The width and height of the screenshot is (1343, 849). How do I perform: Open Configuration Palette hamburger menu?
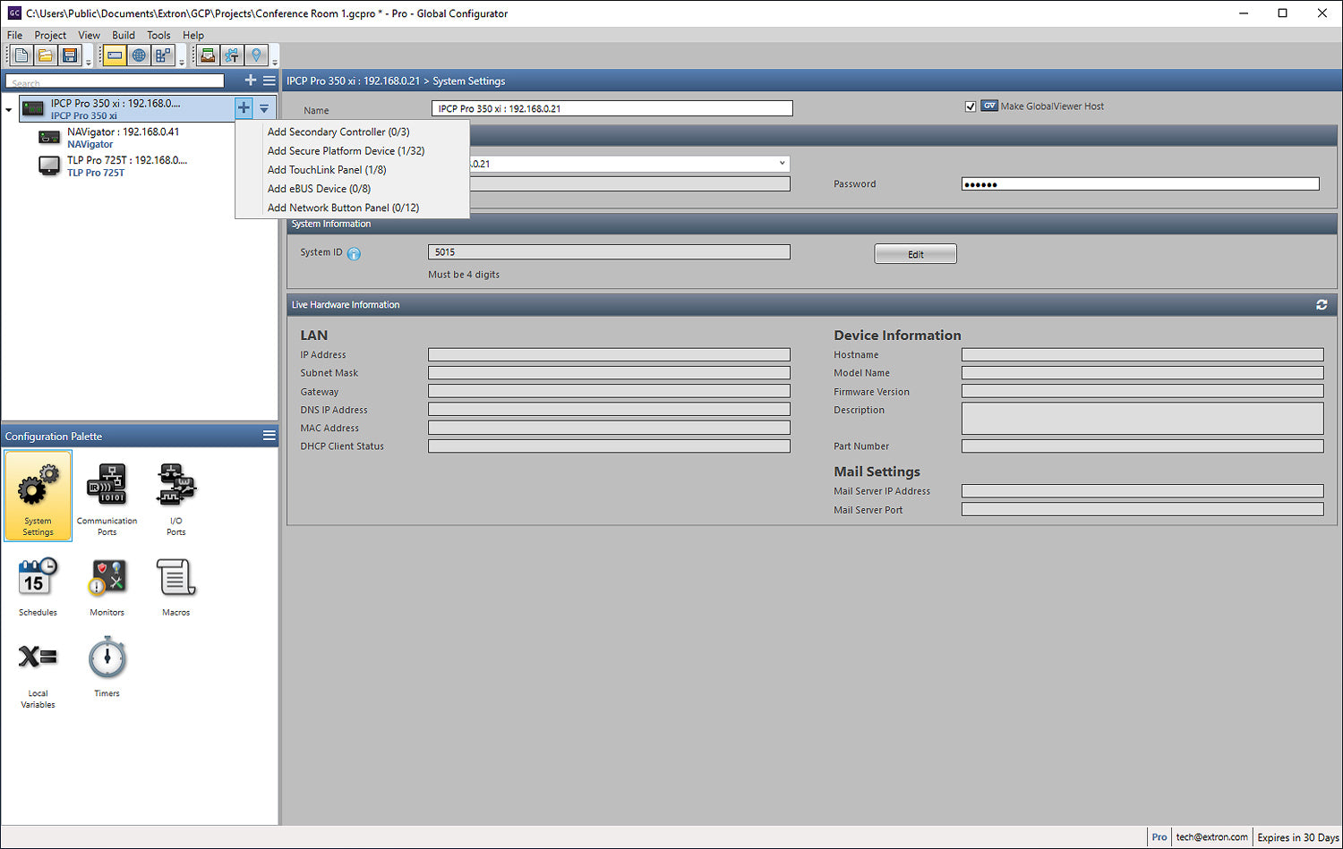(x=269, y=436)
